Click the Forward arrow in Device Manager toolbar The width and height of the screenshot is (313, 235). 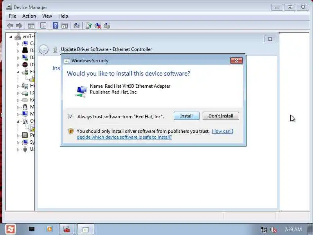click(x=19, y=25)
